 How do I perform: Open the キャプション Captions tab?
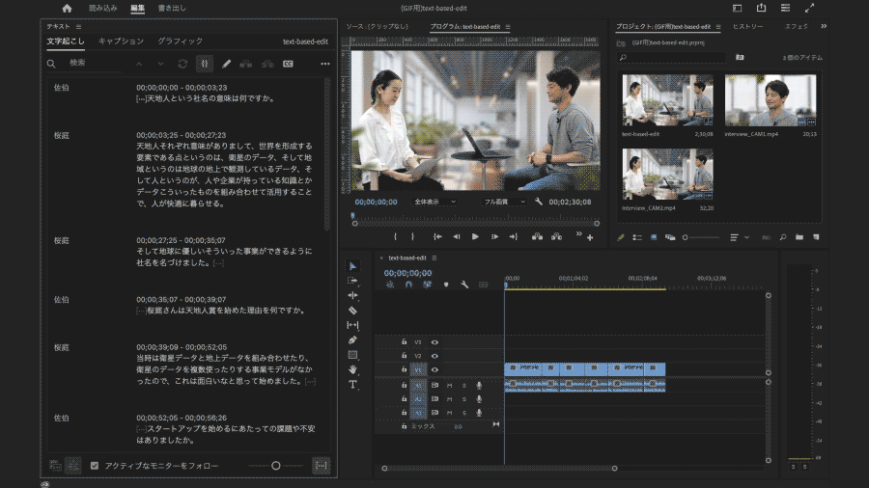tap(121, 41)
